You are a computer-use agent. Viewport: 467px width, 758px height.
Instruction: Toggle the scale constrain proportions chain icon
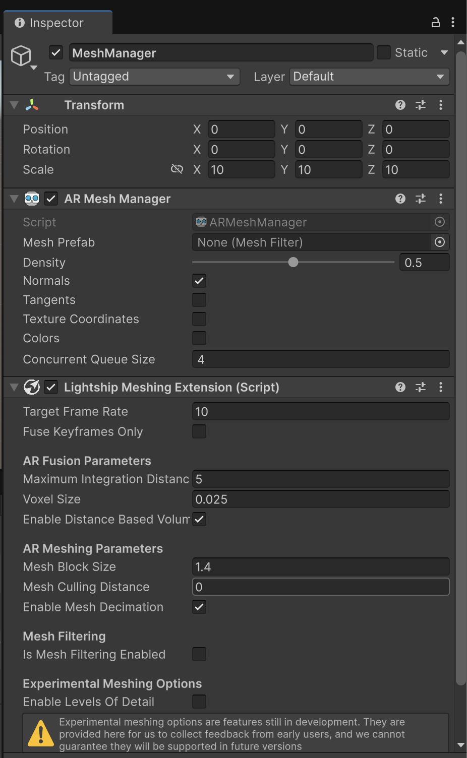(x=177, y=169)
